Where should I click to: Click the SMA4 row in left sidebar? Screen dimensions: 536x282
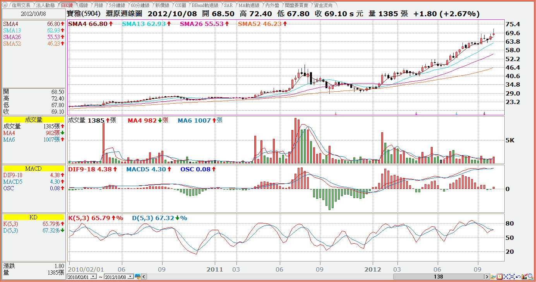point(34,24)
